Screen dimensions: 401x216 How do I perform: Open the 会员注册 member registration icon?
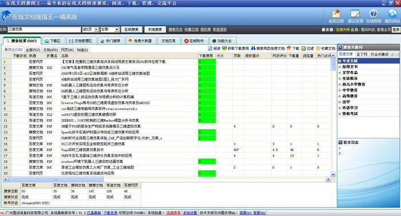[x=336, y=14]
